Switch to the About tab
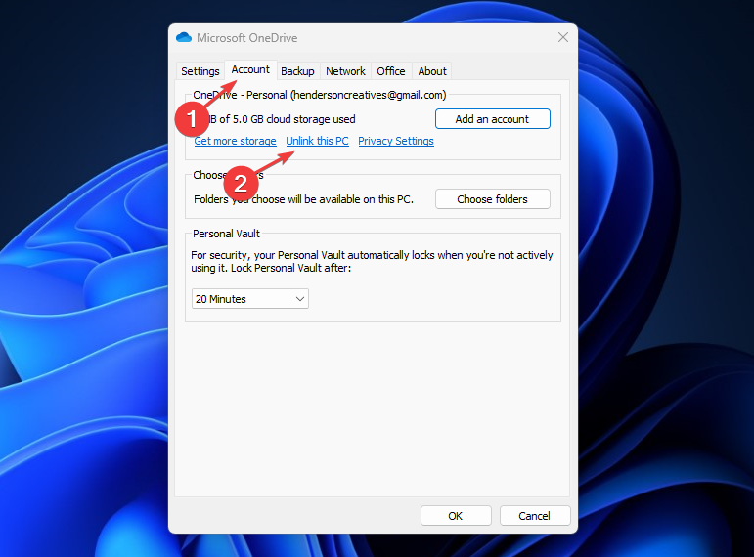Image resolution: width=754 pixels, height=557 pixels. point(432,71)
